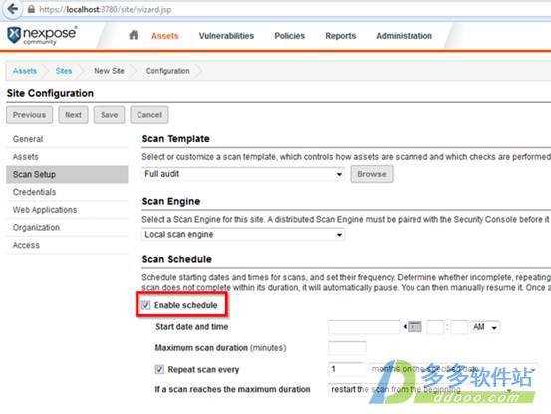This screenshot has width=551, height=414.
Task: Click the Home icon in navigation bar
Action: [x=134, y=35]
